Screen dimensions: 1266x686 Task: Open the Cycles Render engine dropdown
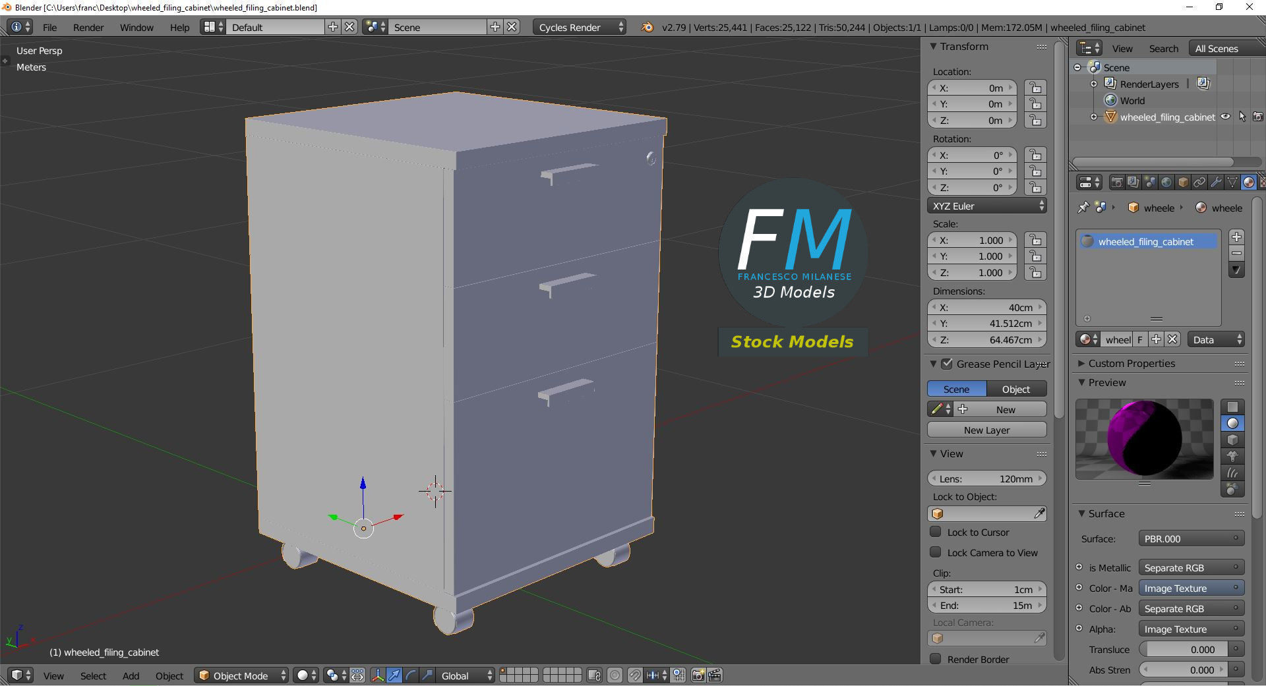[579, 27]
